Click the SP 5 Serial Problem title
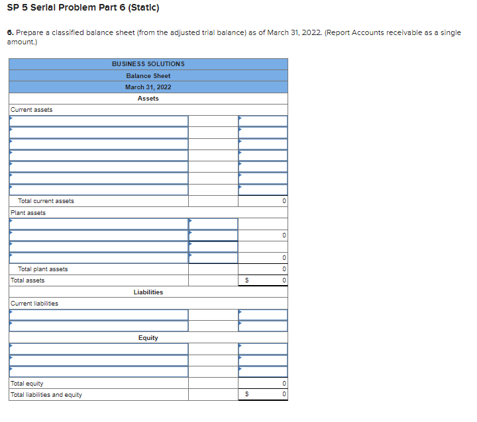The image size is (477, 422). (x=83, y=7)
